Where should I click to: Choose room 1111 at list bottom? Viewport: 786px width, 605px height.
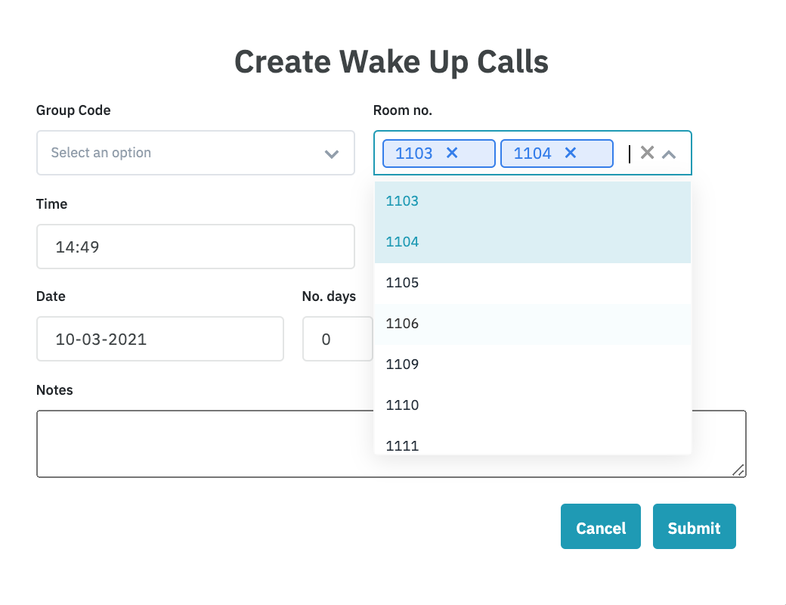[x=532, y=445]
